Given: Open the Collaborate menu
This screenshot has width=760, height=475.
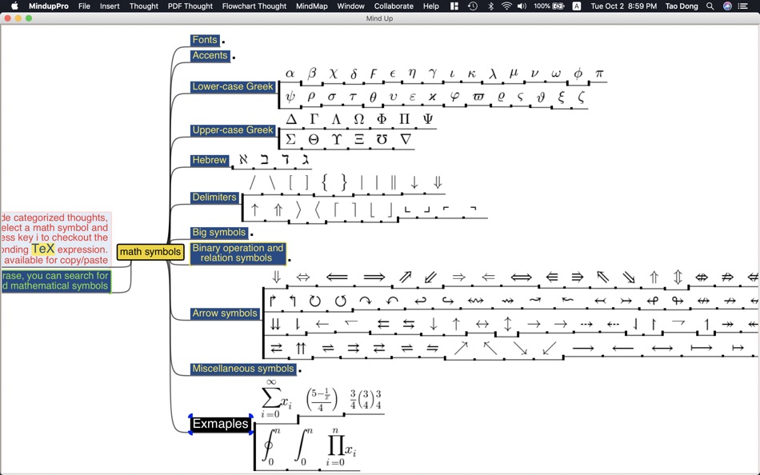Looking at the screenshot, I should point(394,6).
